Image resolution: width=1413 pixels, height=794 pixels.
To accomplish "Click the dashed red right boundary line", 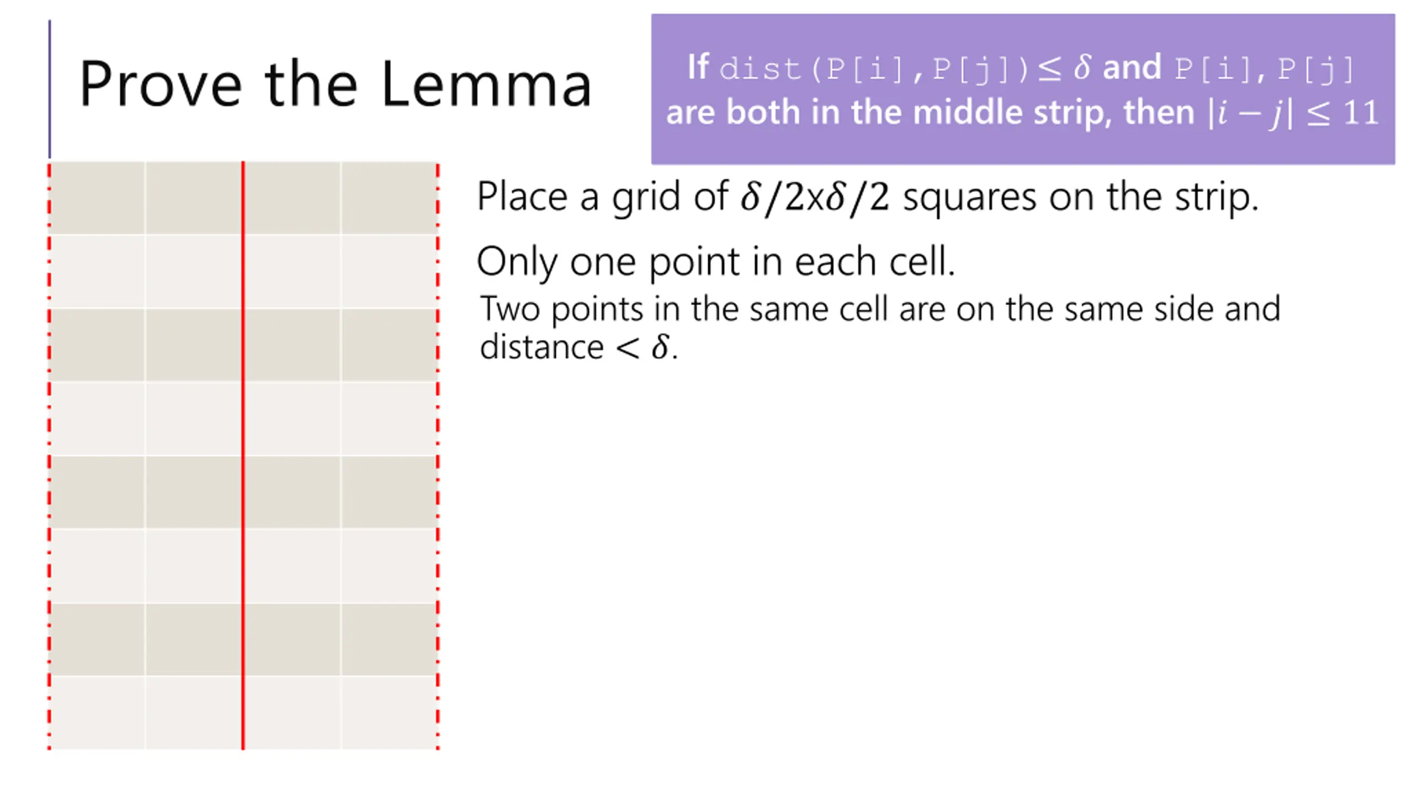I will (438, 455).
